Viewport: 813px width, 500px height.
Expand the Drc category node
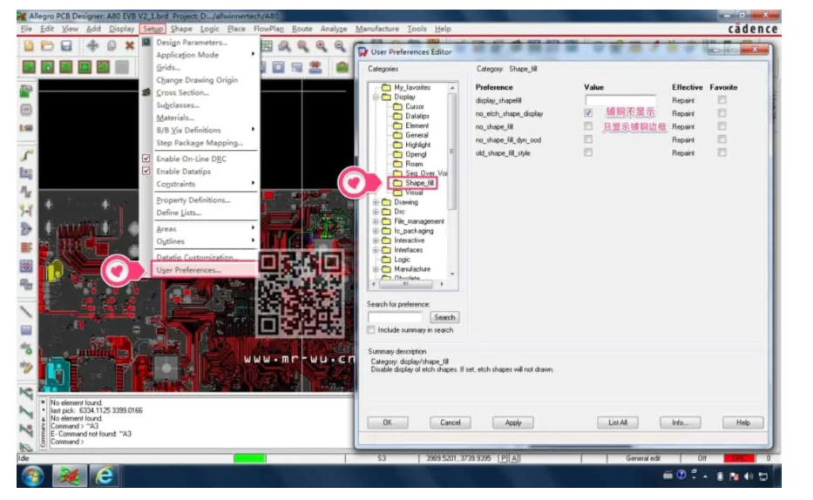pos(376,212)
